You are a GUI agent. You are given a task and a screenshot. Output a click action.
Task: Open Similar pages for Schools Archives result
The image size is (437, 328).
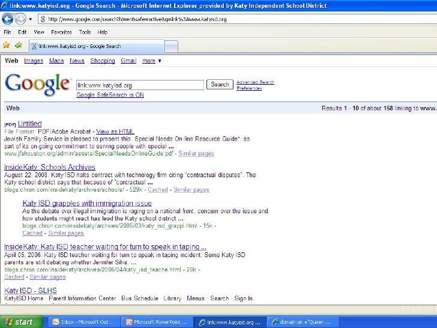click(191, 190)
